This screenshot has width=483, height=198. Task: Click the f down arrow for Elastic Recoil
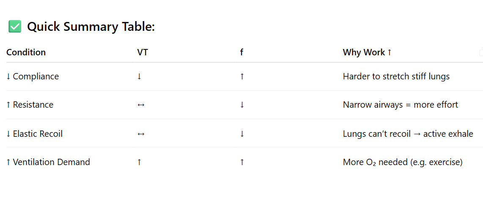[242, 134]
